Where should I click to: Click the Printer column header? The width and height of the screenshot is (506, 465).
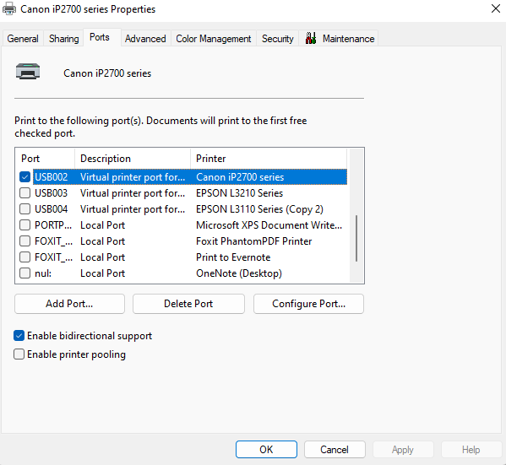pos(269,159)
